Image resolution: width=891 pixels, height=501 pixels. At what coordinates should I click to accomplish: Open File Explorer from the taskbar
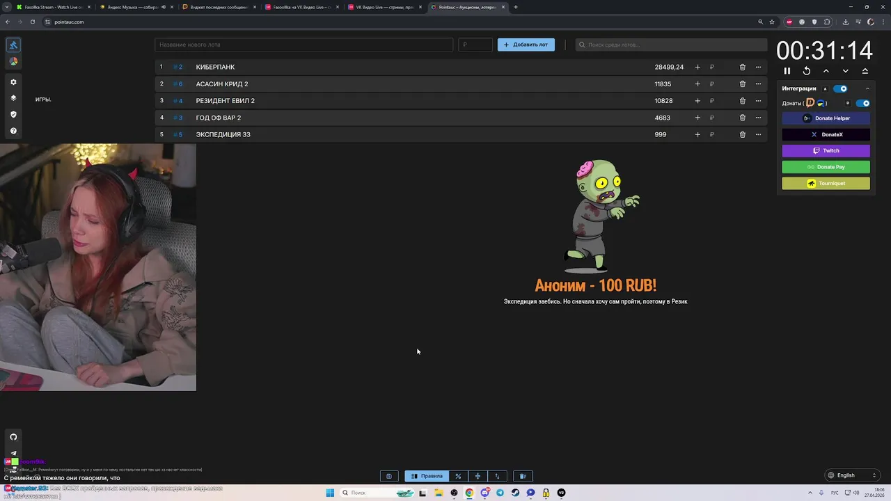[x=439, y=493]
